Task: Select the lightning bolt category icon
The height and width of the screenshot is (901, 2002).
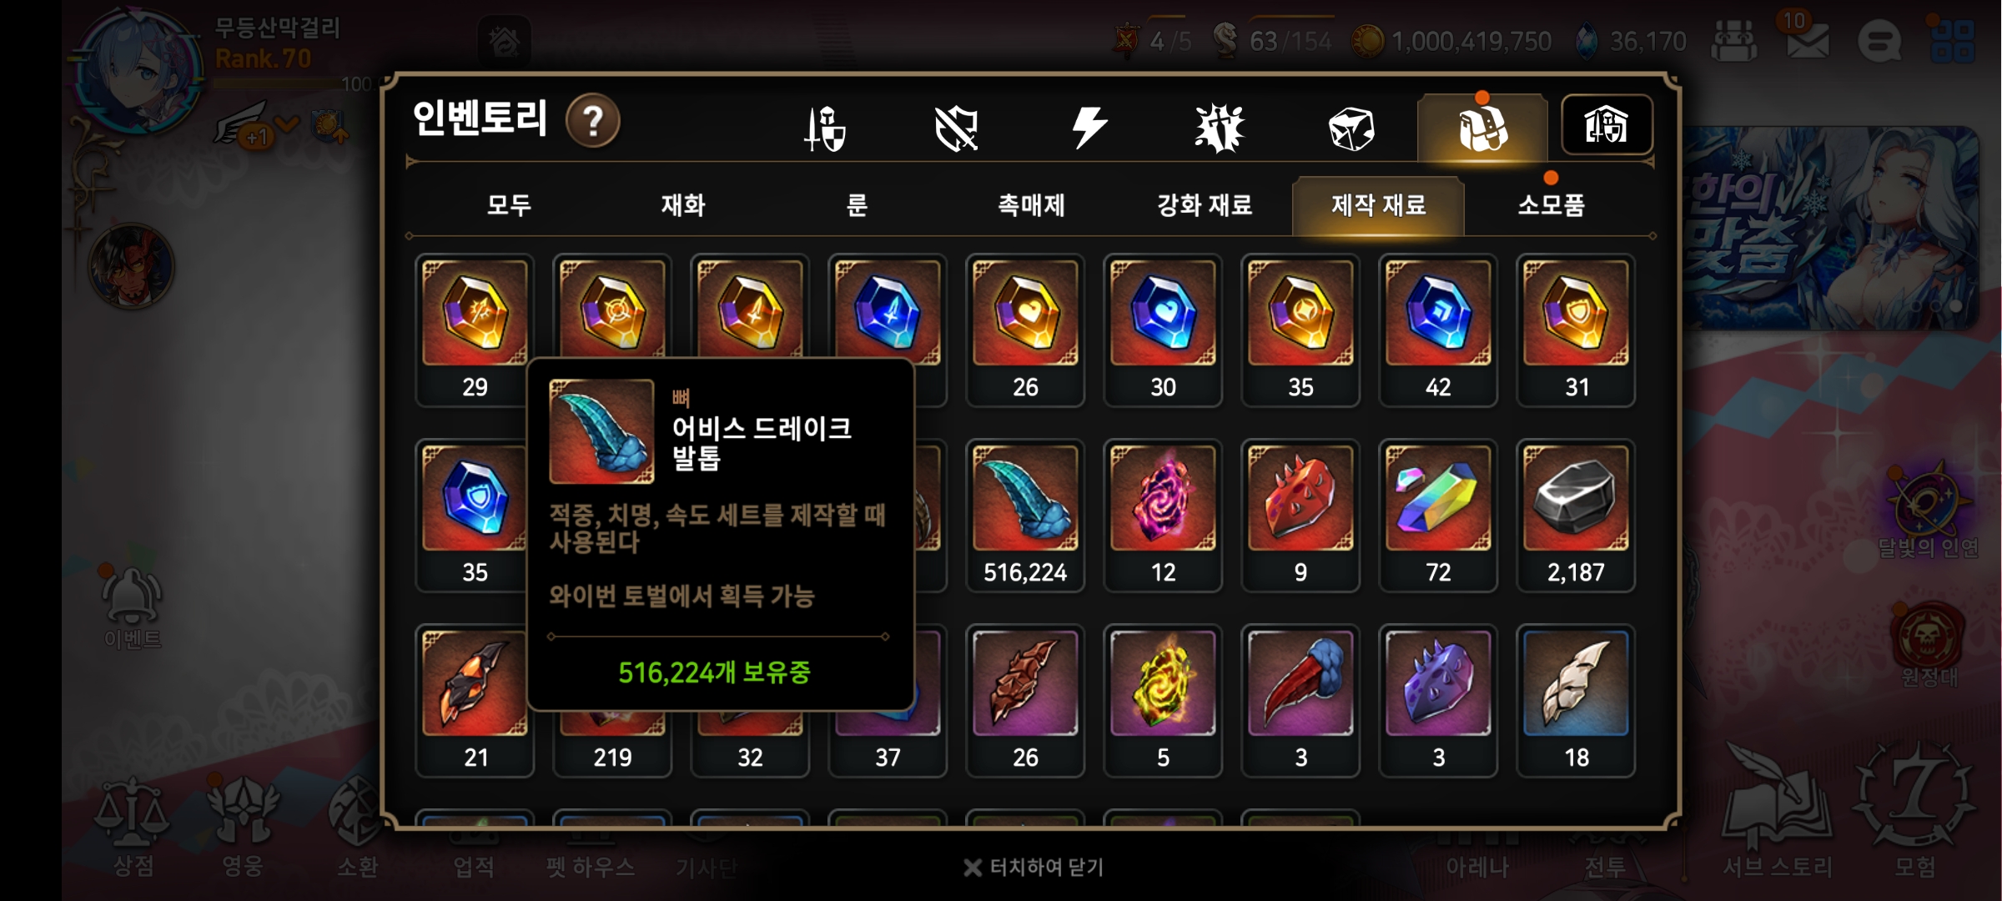Action: (1089, 128)
